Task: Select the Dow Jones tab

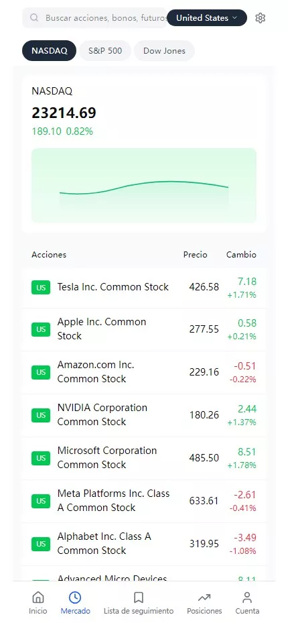Action: click(x=164, y=50)
